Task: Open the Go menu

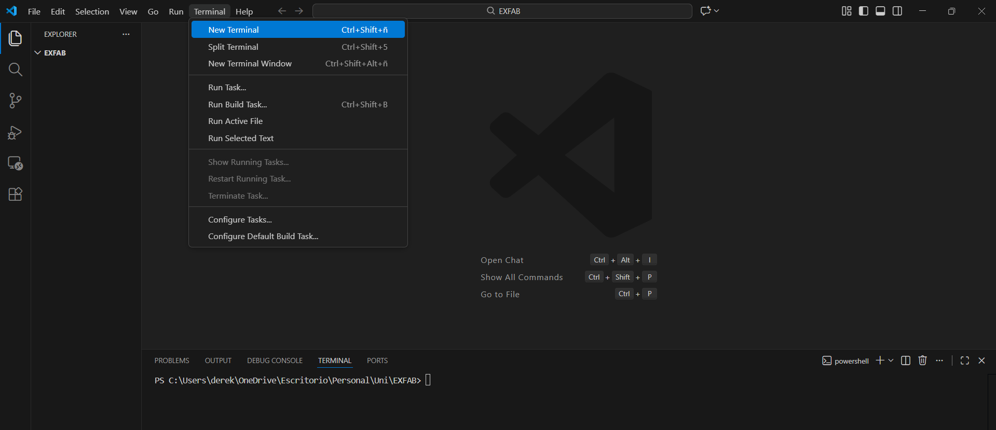Action: (153, 11)
